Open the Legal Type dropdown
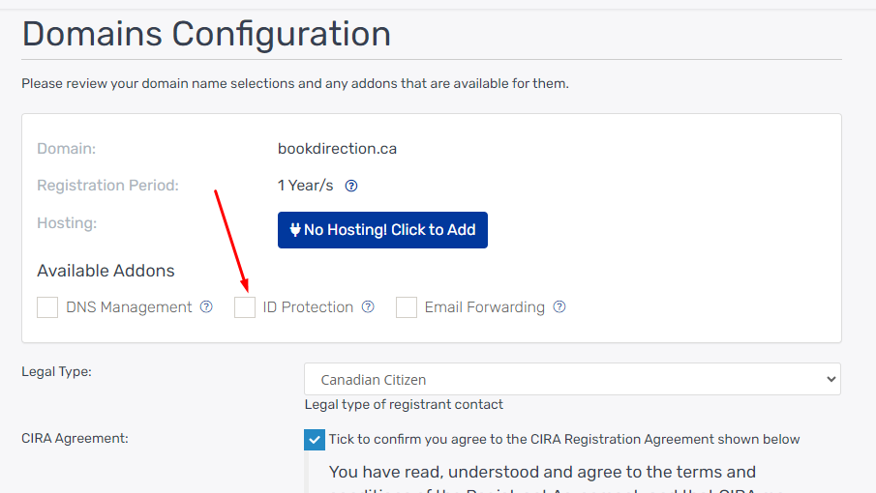This screenshot has width=876, height=493. 572,379
